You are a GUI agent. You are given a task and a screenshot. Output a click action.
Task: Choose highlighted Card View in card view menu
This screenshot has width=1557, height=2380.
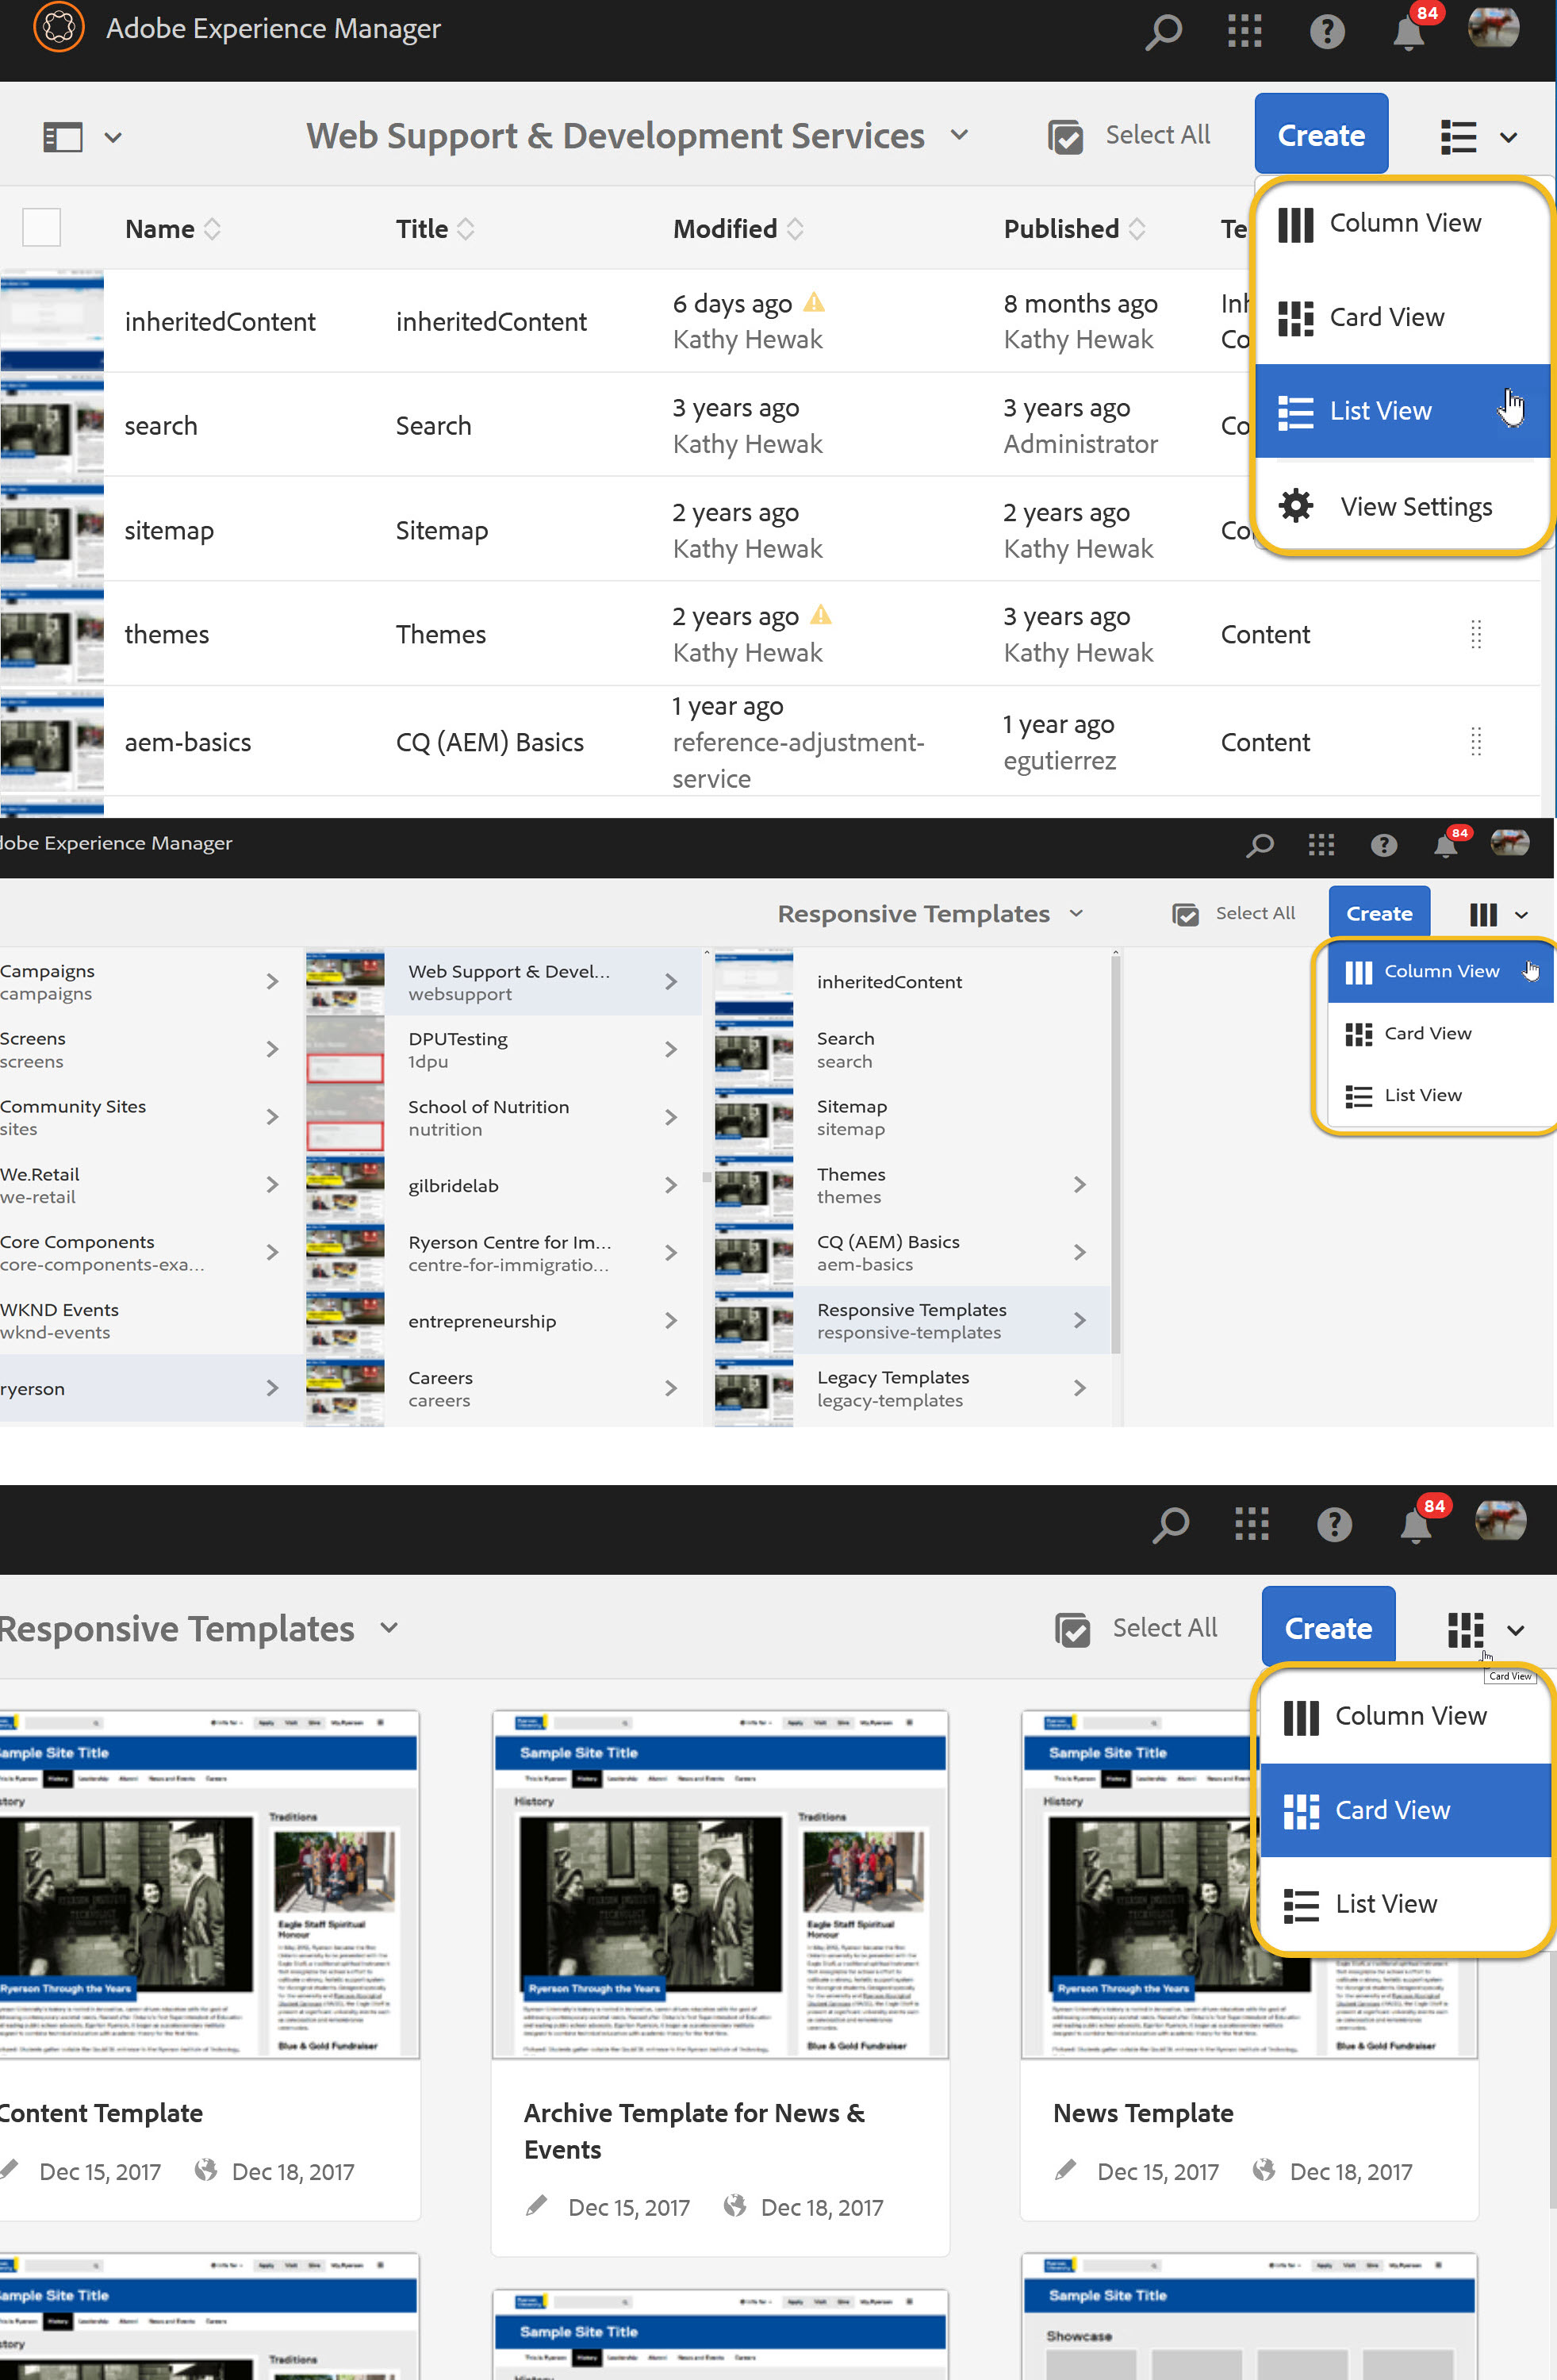tap(1405, 1811)
